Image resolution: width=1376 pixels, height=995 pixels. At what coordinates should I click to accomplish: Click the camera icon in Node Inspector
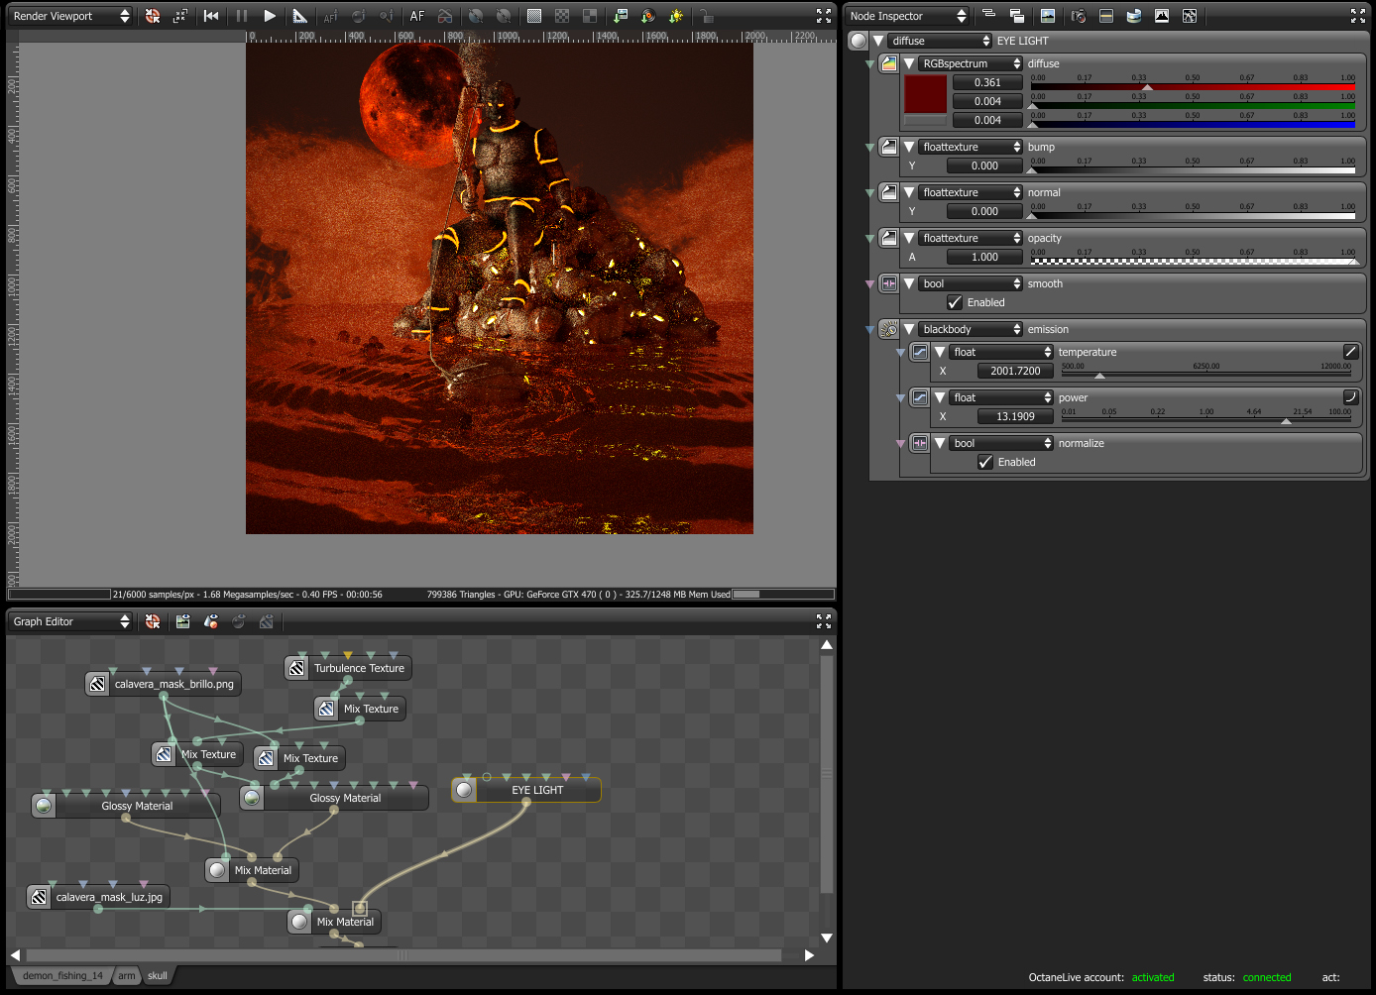point(1079,16)
